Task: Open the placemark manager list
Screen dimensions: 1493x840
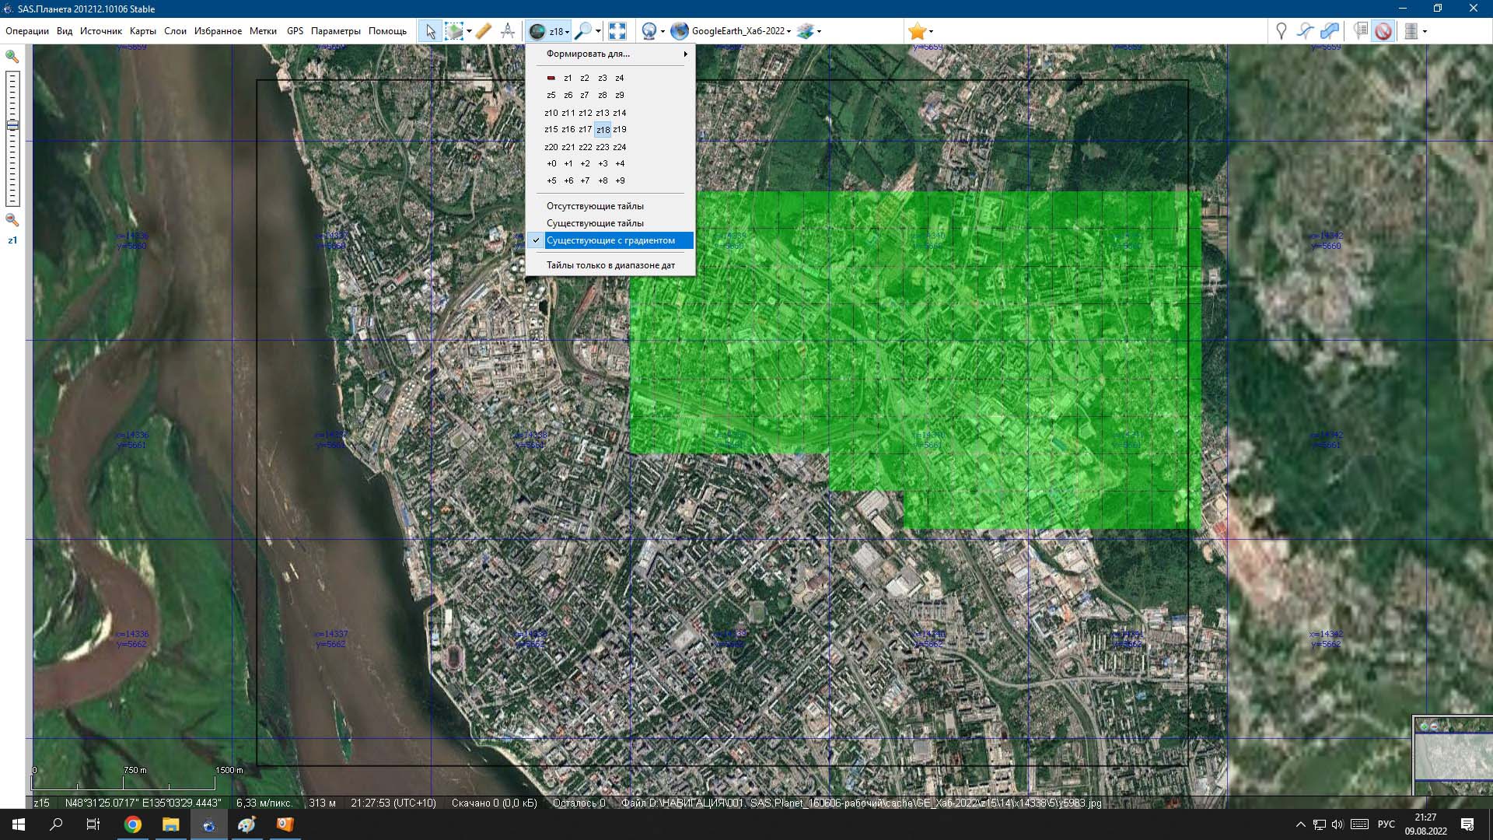Action: point(1360,31)
